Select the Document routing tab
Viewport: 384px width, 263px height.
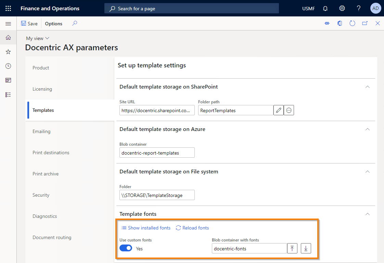click(x=70, y=238)
